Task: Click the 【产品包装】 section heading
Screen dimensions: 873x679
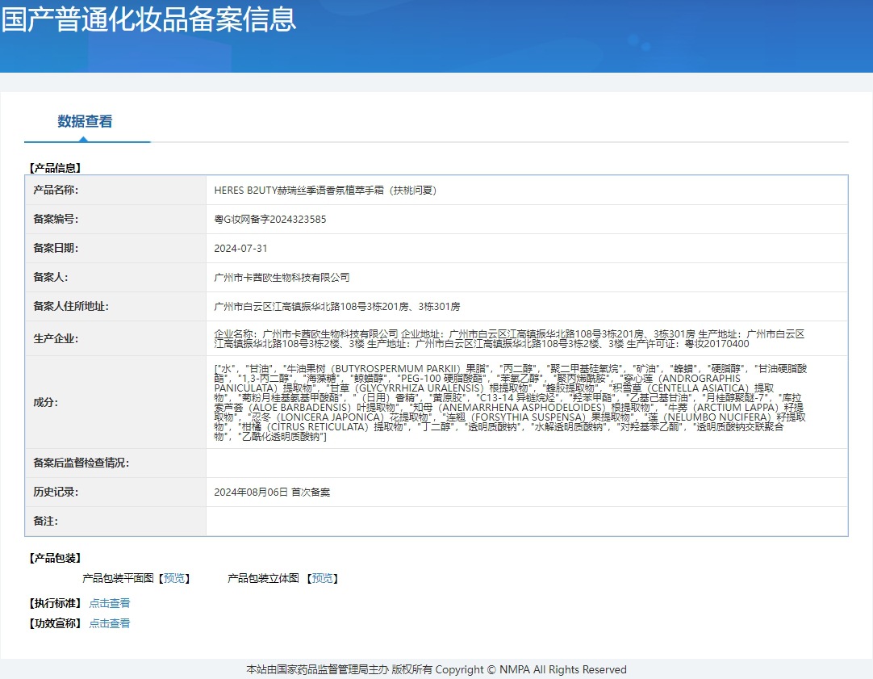Action: click(x=56, y=558)
